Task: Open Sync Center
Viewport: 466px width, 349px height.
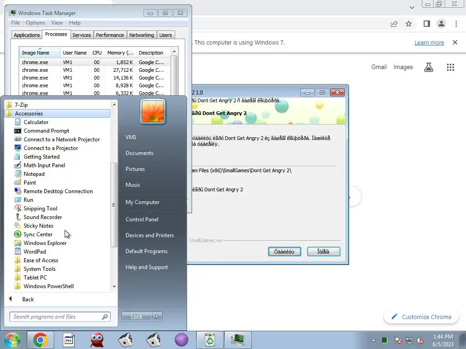Action: (x=38, y=234)
